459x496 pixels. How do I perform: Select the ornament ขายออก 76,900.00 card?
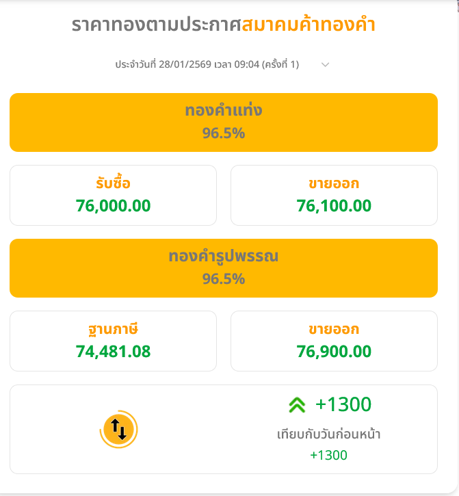[334, 341]
